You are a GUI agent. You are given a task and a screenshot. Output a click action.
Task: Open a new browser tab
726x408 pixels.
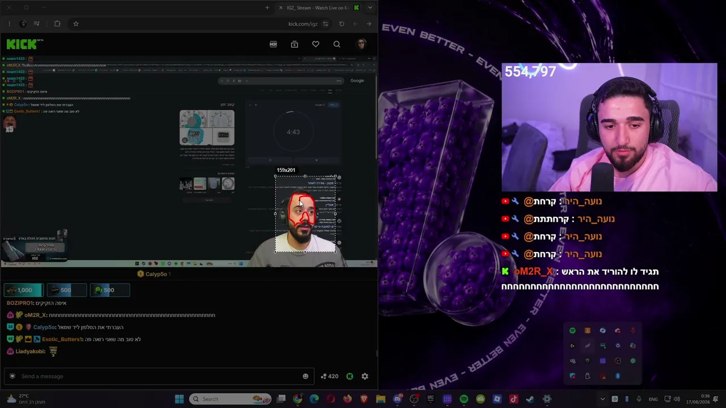tap(267, 7)
